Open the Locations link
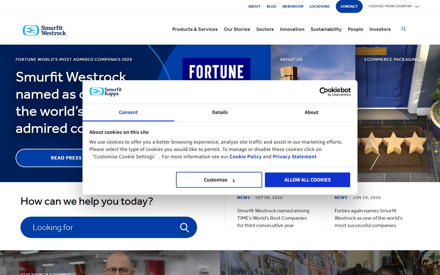The width and height of the screenshot is (440, 275). 319,6
